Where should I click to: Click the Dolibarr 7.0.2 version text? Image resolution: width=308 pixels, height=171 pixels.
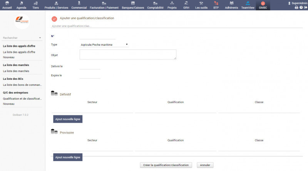click(x=21, y=115)
